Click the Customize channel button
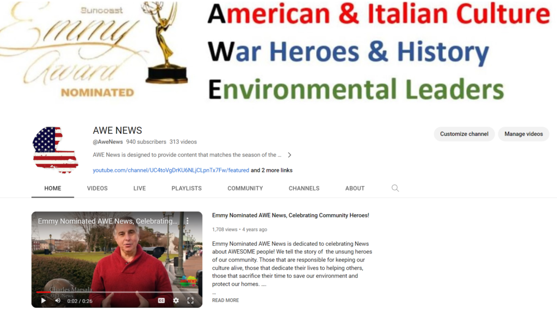Screen dimensions: 557x315 464,134
